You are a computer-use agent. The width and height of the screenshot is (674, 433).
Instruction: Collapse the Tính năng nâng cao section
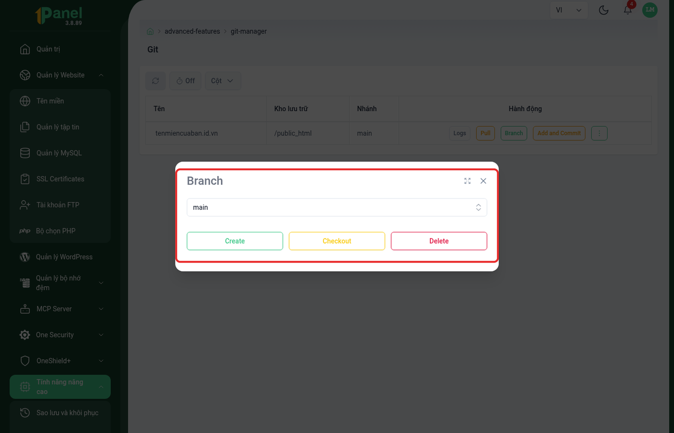click(x=60, y=387)
